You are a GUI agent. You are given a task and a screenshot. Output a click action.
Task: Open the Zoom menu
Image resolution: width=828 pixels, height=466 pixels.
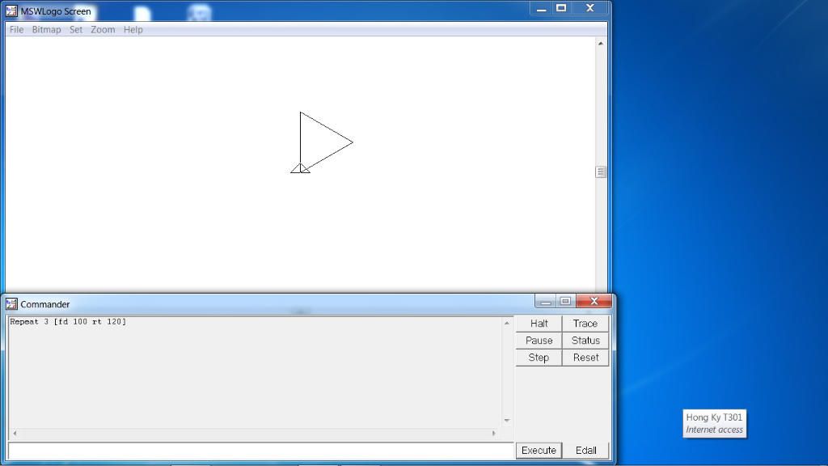coord(103,30)
